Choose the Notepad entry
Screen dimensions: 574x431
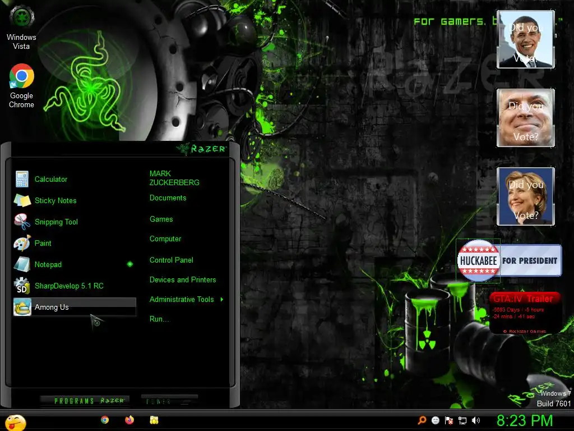(75, 264)
